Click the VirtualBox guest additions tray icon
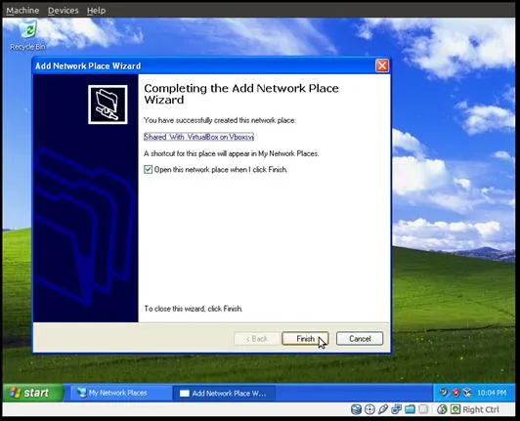520x421 pixels. [467, 393]
